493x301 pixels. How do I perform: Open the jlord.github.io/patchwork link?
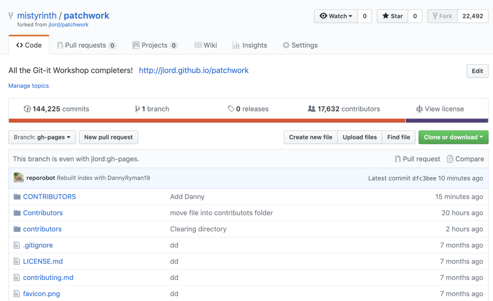(194, 70)
